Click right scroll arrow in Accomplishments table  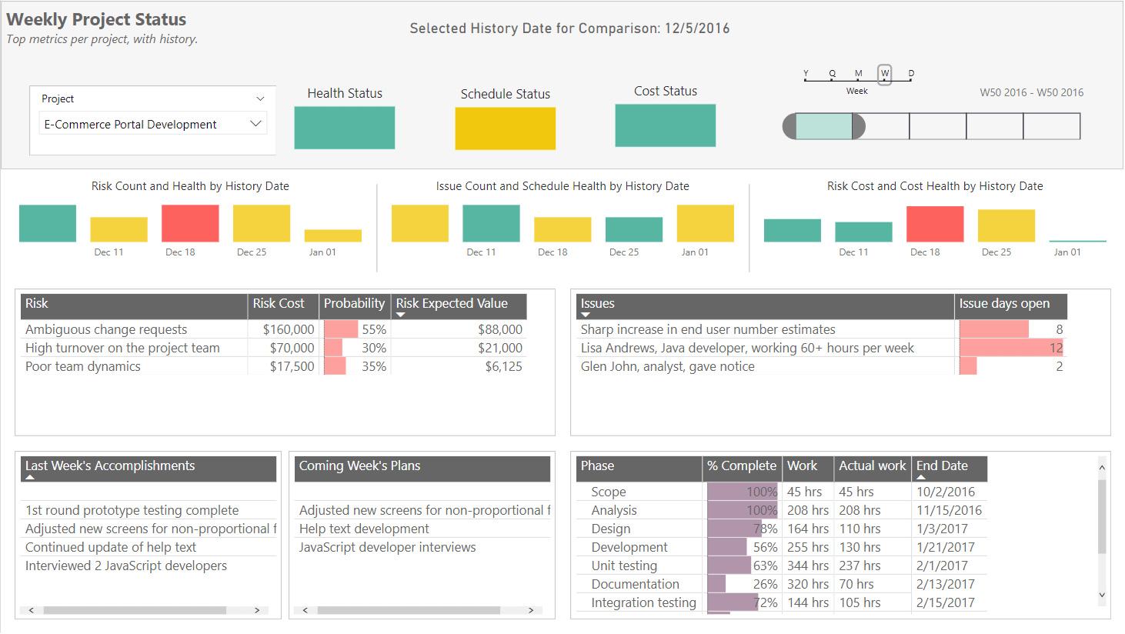tap(257, 610)
